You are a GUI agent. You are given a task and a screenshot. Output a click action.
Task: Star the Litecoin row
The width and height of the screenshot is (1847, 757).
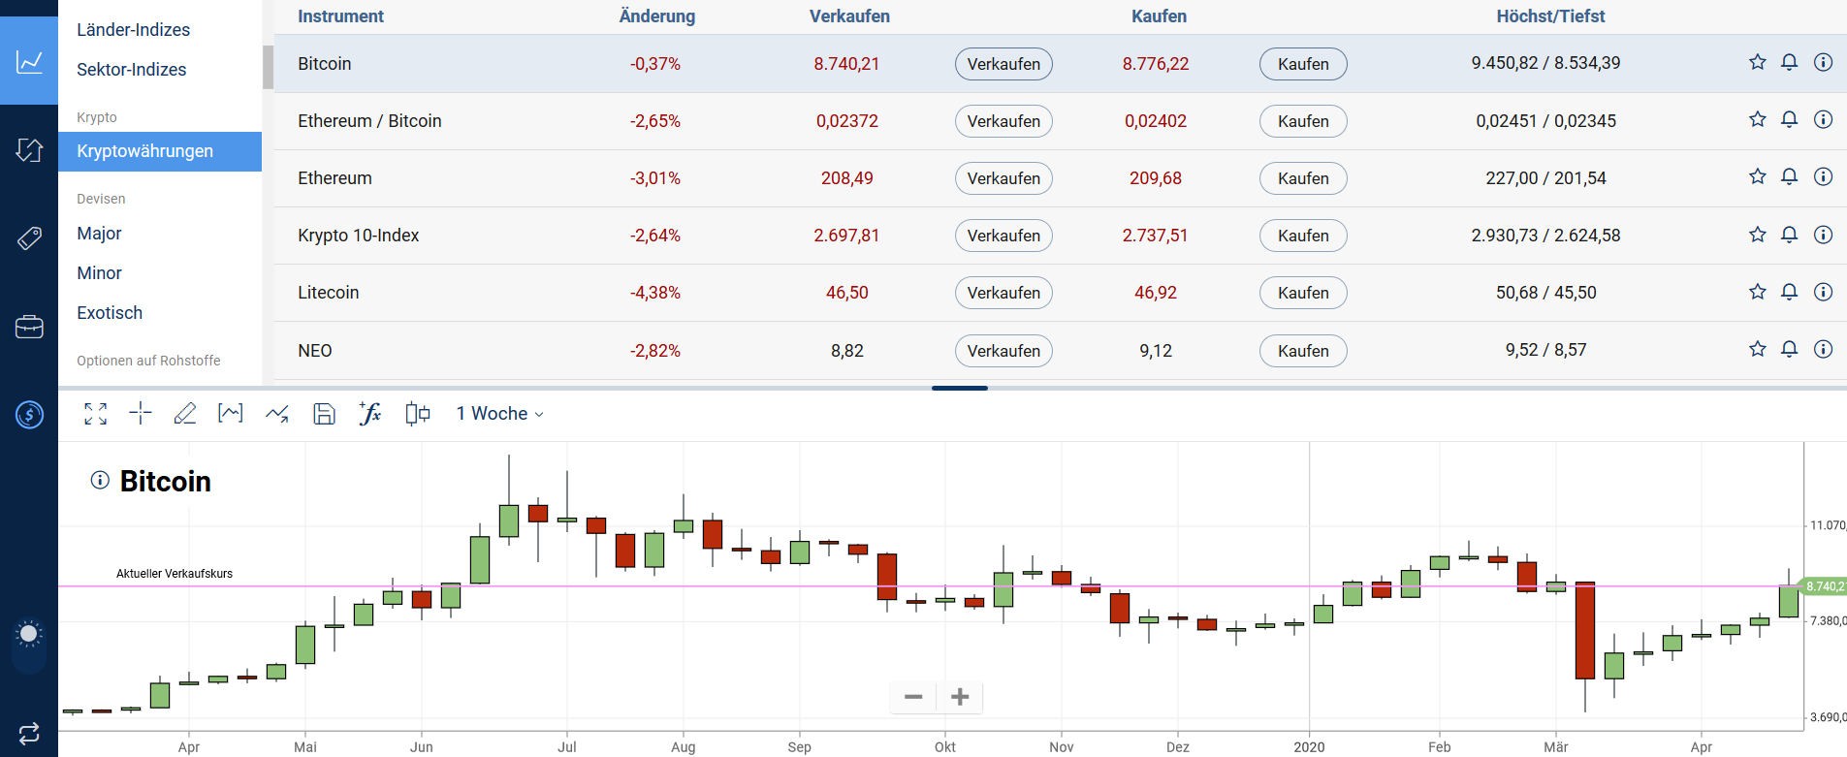[1758, 292]
